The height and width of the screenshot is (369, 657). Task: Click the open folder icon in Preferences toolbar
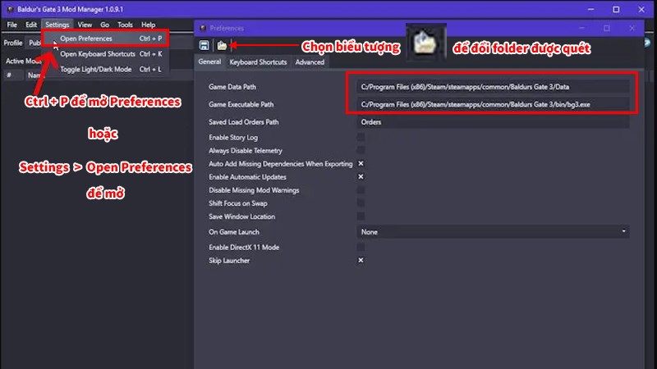(222, 45)
